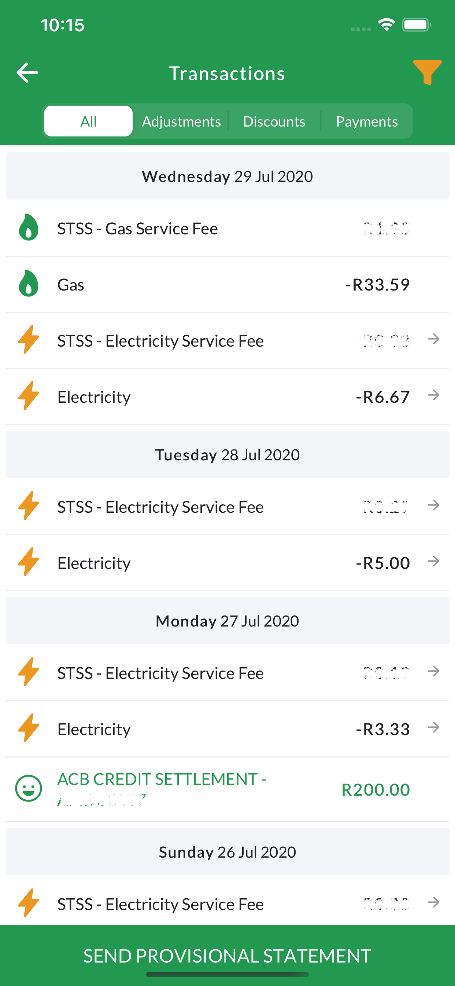Expand details arrow for Electricity -R5.00
455x986 pixels.
tap(434, 561)
